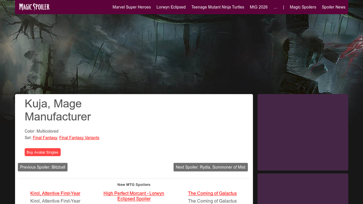This screenshot has height=204, width=363.
Task: Expand the '...' more sets menu
Action: click(x=275, y=7)
